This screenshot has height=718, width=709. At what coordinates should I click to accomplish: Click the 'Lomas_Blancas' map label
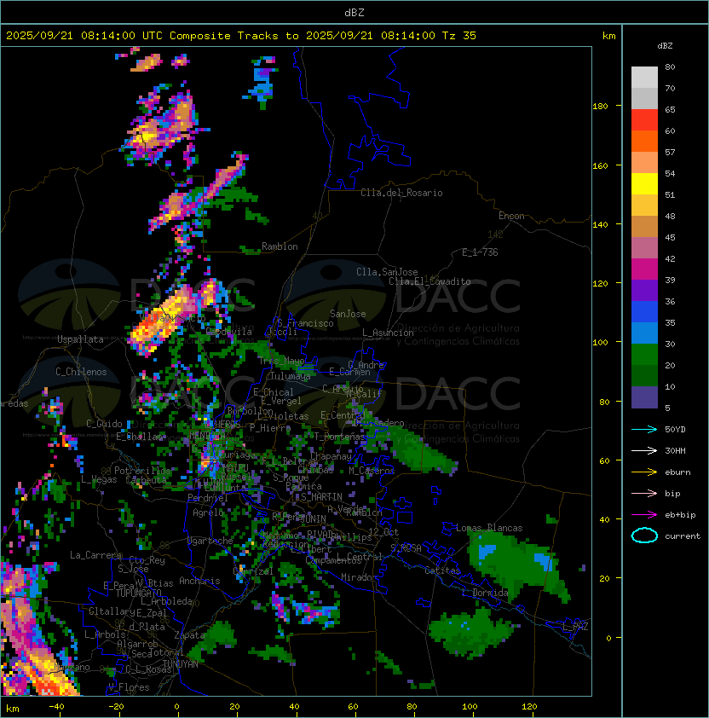[489, 528]
